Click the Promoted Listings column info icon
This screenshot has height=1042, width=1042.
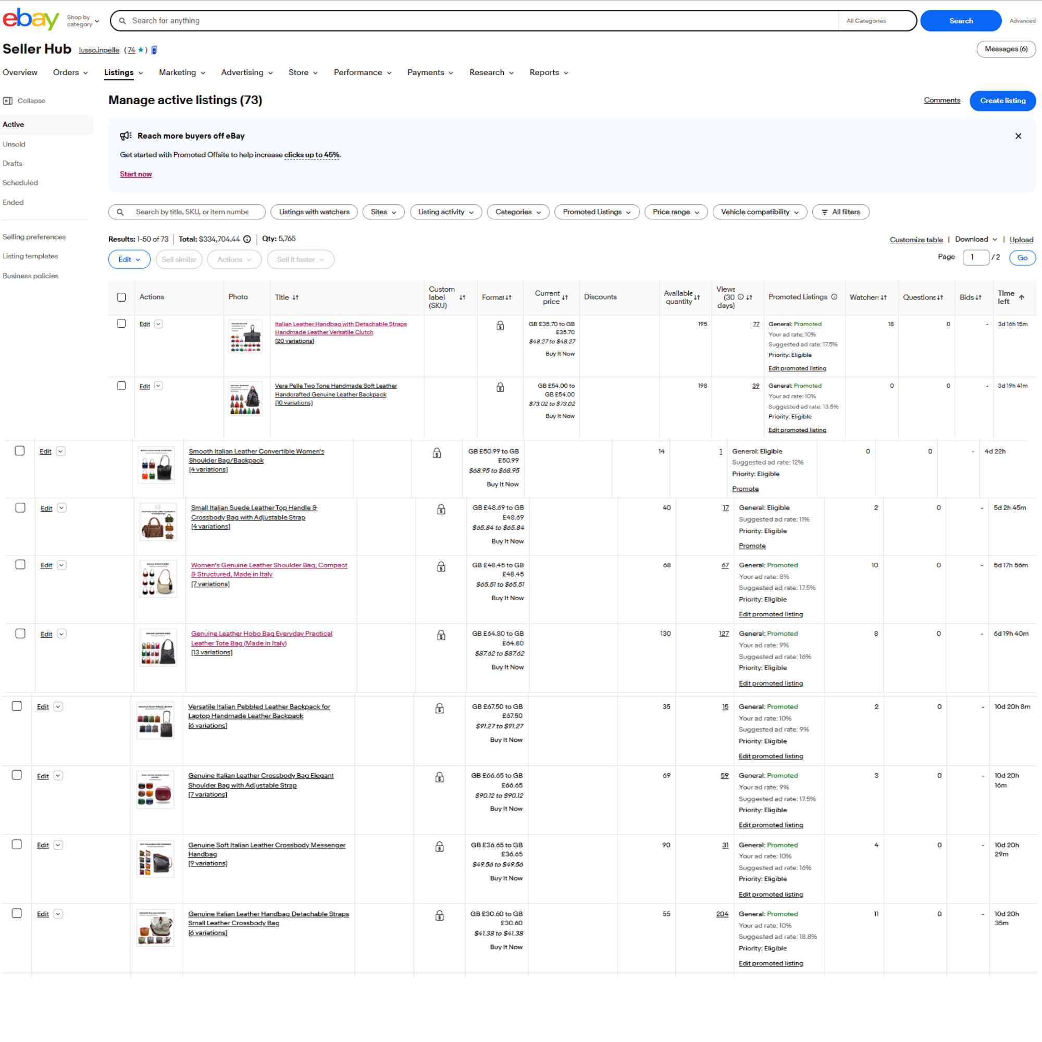tap(834, 296)
